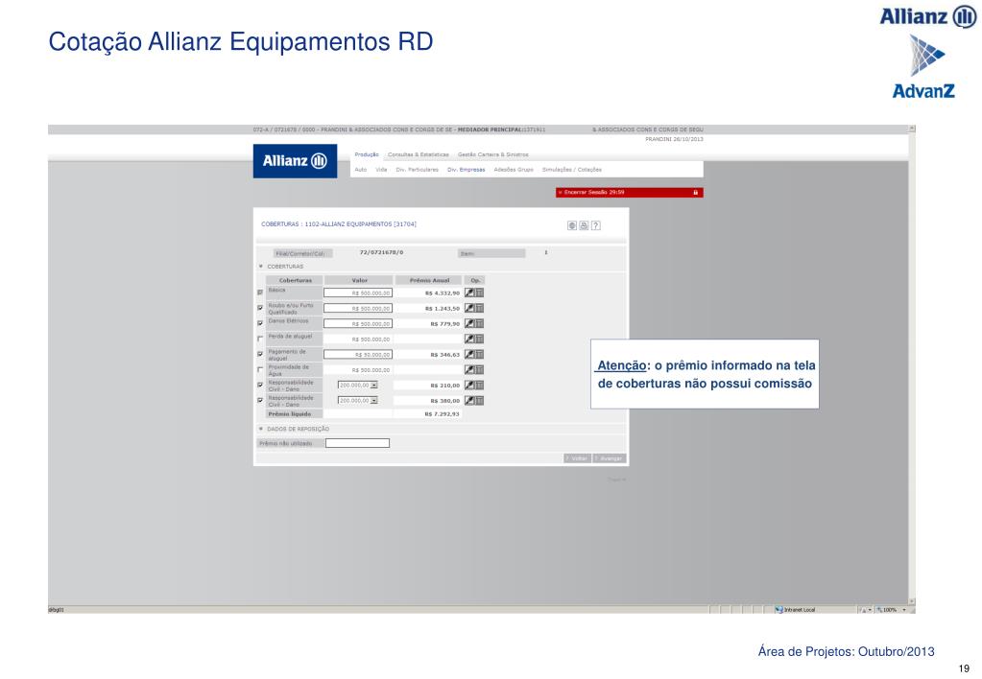Viewport: 982px width, 679px height.
Task: Select the Vida submenu item
Action: pos(381,170)
